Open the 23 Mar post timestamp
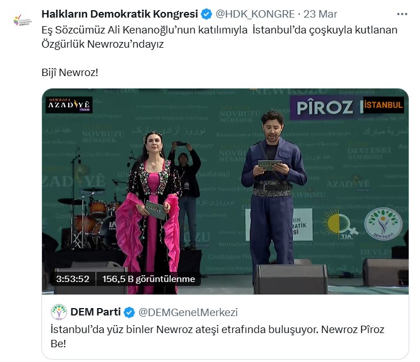 click(320, 14)
